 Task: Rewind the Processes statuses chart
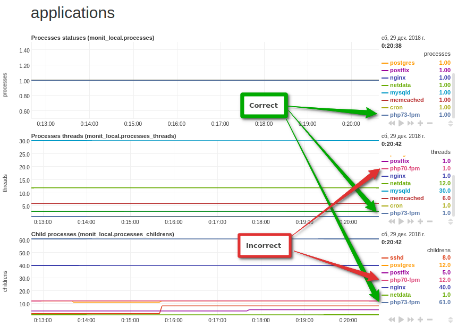[392, 123]
